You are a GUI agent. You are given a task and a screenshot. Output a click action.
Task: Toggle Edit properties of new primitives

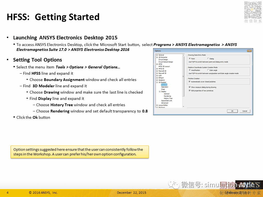[x=190, y=91]
